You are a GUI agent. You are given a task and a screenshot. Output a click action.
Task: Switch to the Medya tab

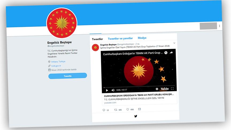[142, 38]
